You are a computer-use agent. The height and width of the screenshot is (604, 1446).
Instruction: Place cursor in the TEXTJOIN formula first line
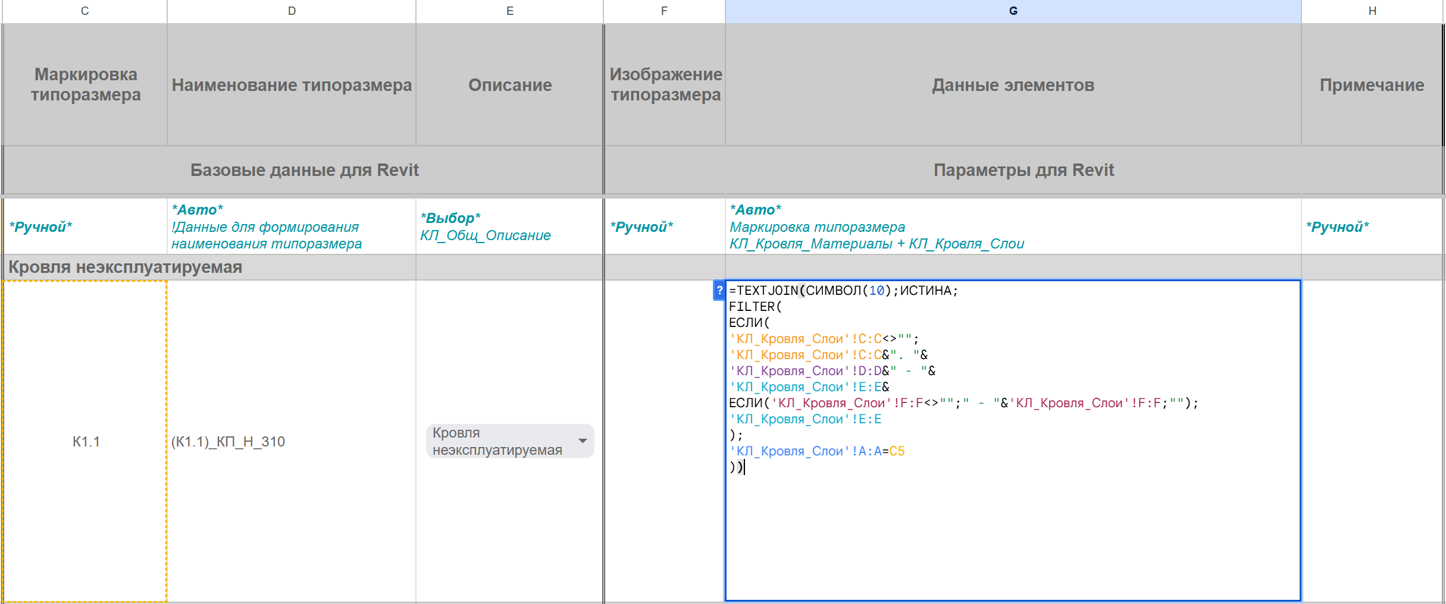click(x=843, y=291)
